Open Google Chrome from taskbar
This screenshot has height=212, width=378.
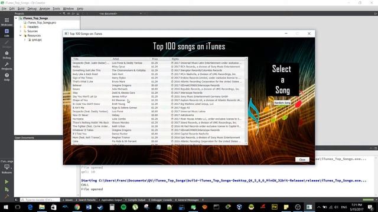[77, 207]
